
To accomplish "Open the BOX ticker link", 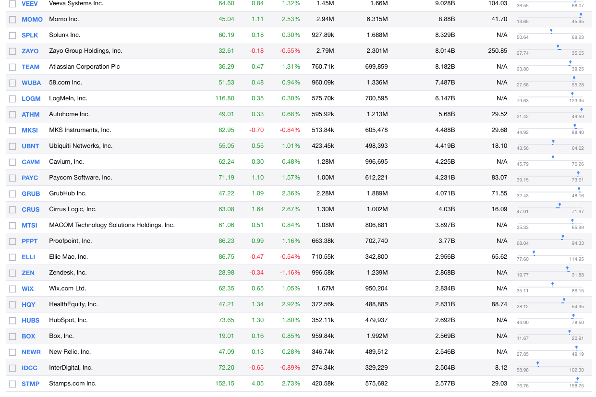I will [28, 336].
